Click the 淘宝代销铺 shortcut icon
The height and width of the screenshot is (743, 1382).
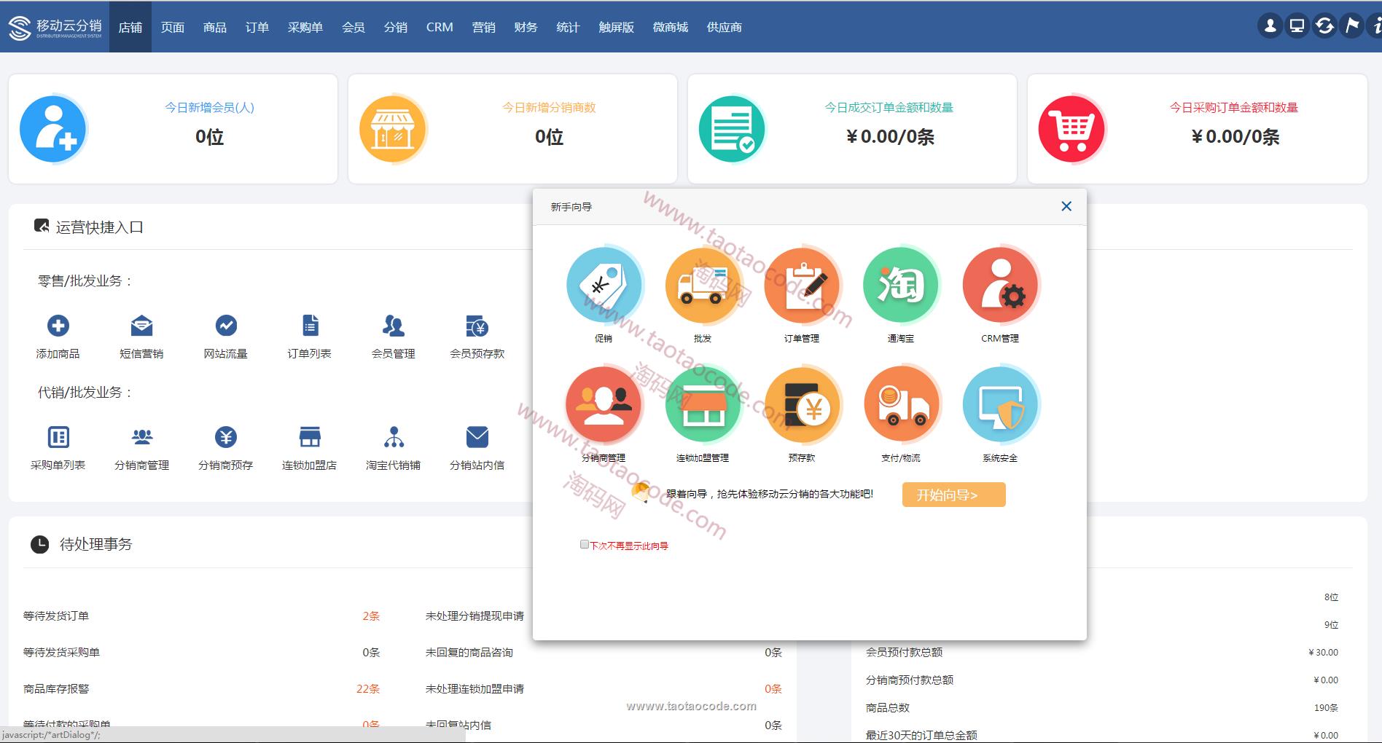point(394,437)
